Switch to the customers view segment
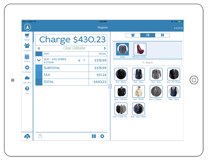Screen dimensions: 208x162 [133, 35]
